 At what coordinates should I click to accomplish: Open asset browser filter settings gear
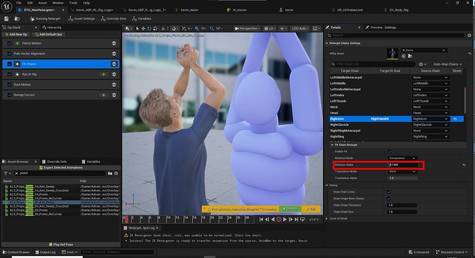click(116, 173)
